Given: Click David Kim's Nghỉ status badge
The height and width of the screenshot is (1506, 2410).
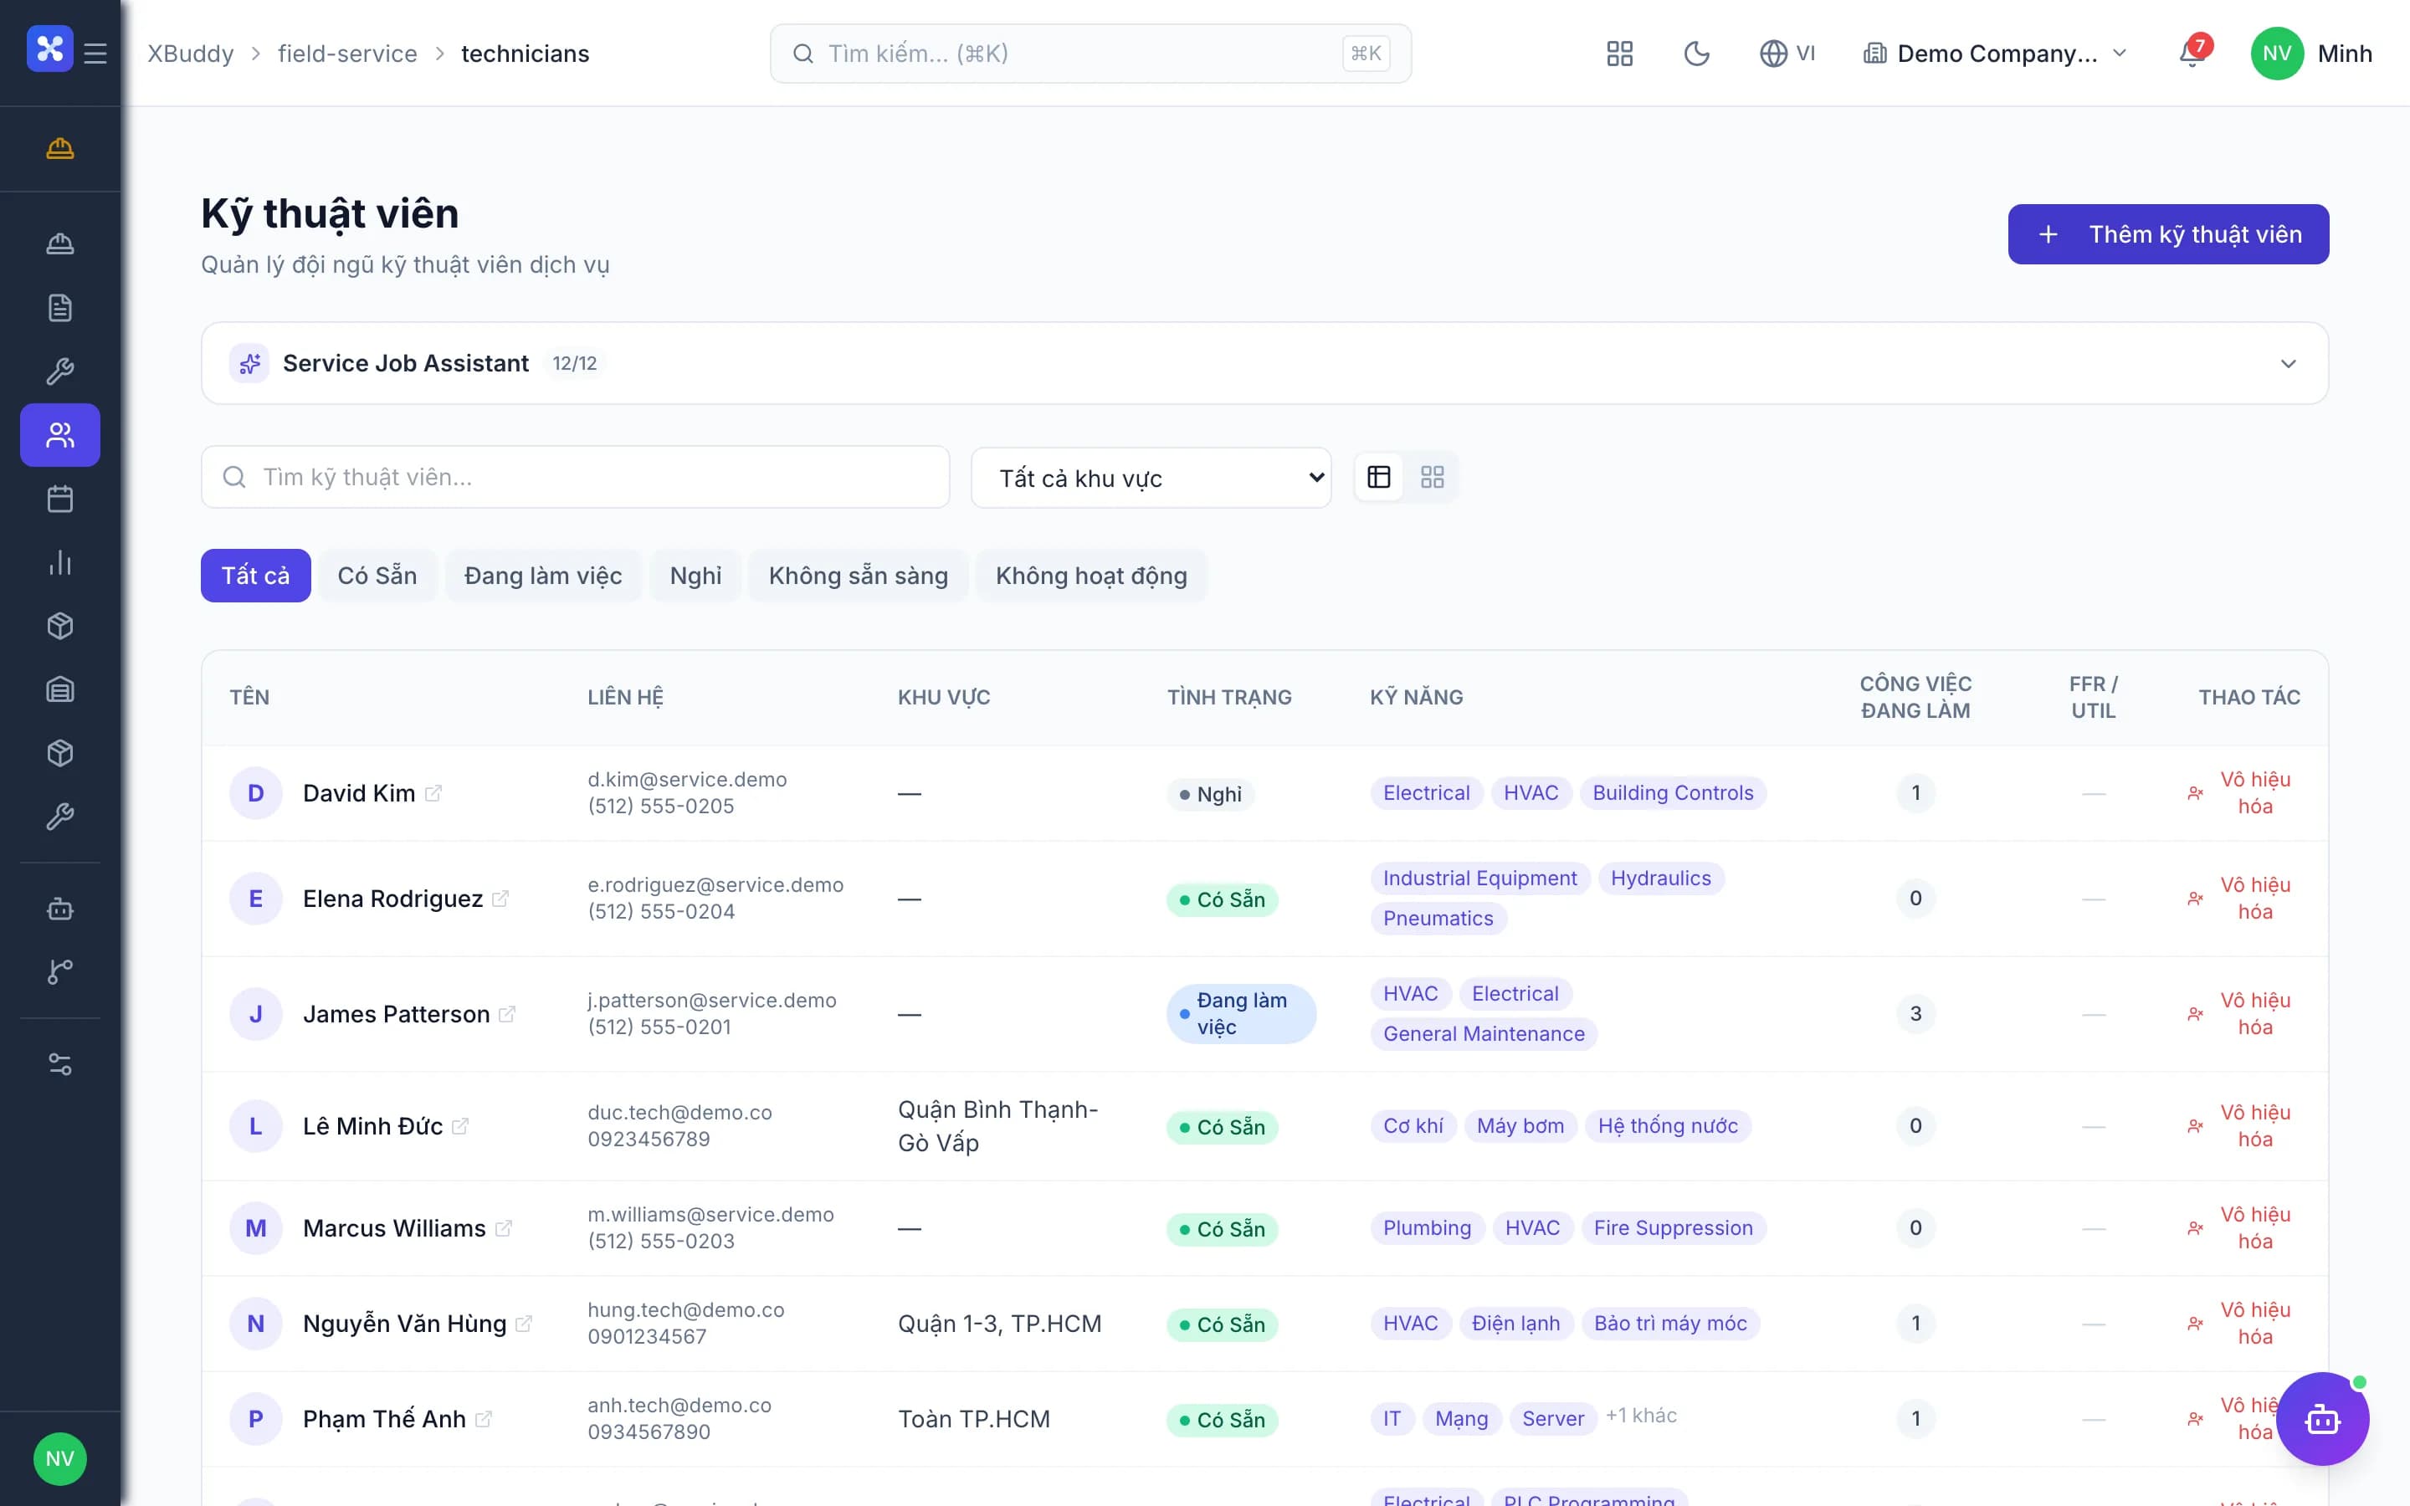Looking at the screenshot, I should pos(1210,795).
